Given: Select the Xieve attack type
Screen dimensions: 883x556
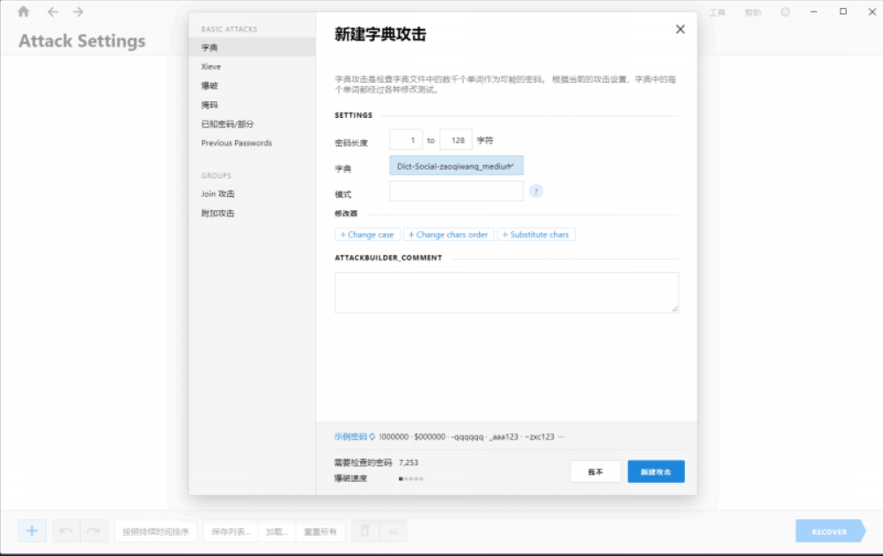Looking at the screenshot, I should point(253,66).
